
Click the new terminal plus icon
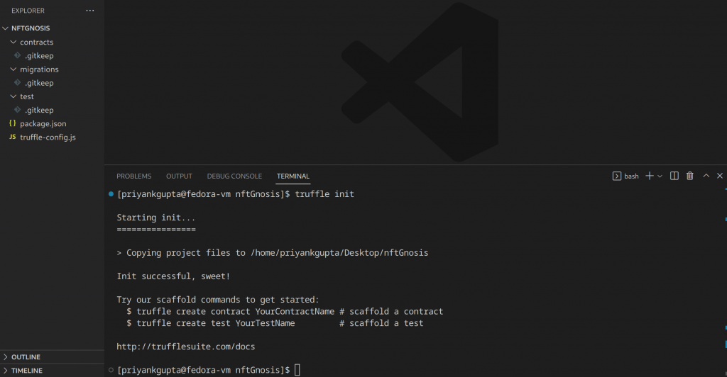click(649, 176)
